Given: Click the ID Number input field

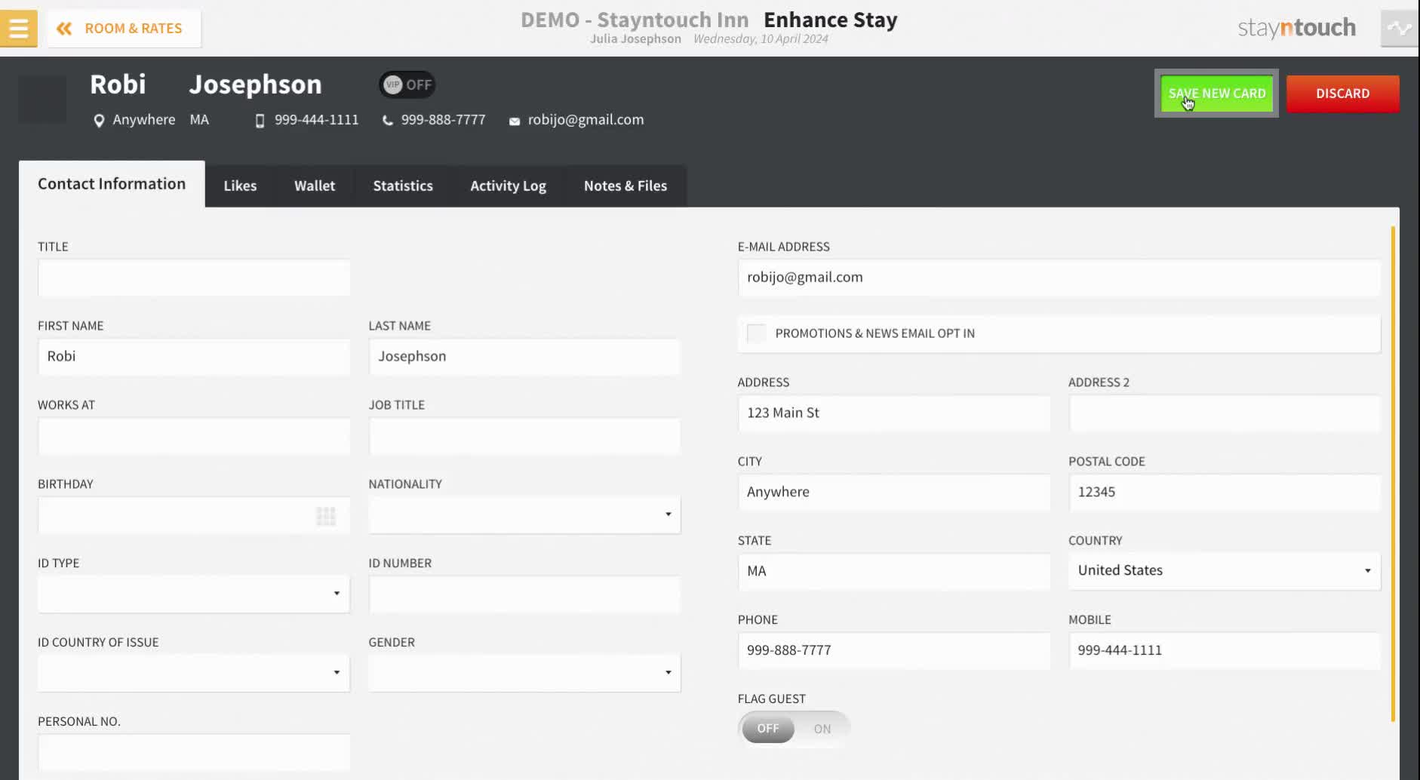Looking at the screenshot, I should point(524,594).
